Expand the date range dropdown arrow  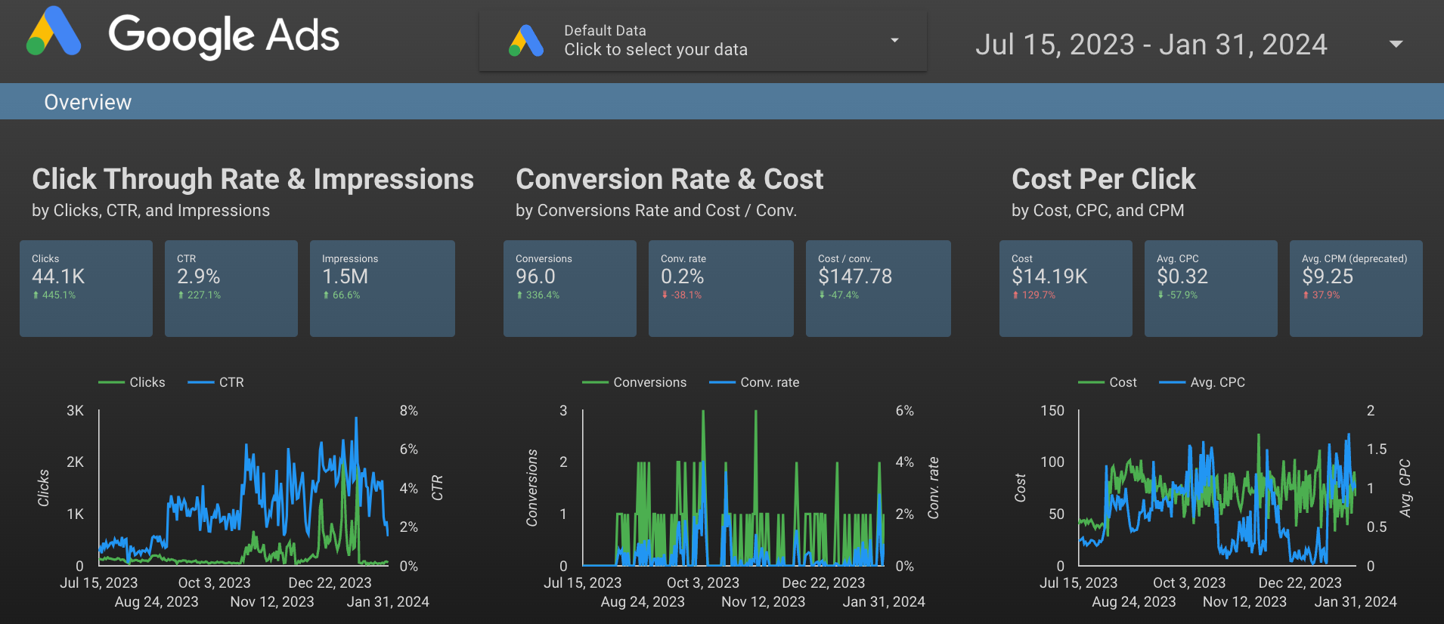1396,45
